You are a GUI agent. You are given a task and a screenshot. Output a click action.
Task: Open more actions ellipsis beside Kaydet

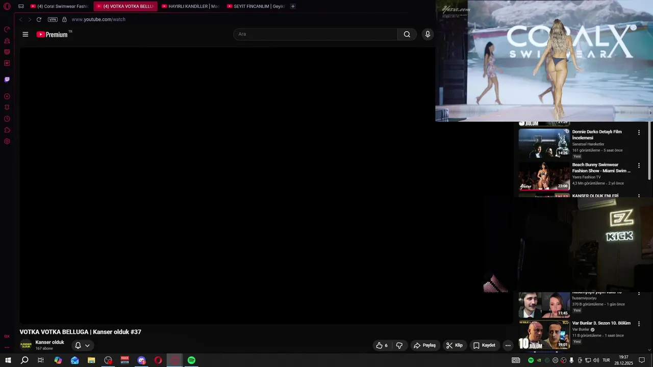tap(508, 345)
